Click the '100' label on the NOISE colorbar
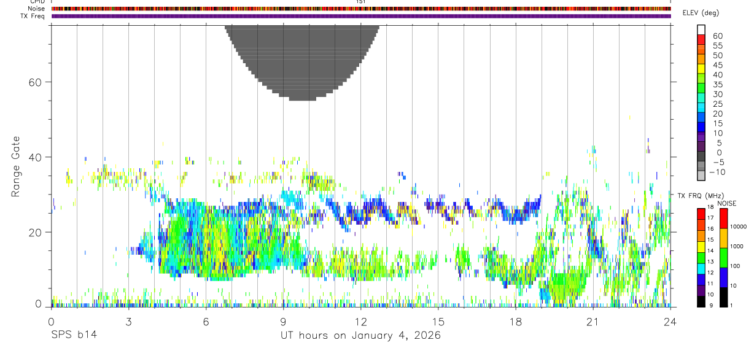The height and width of the screenshot is (348, 754). [x=736, y=266]
